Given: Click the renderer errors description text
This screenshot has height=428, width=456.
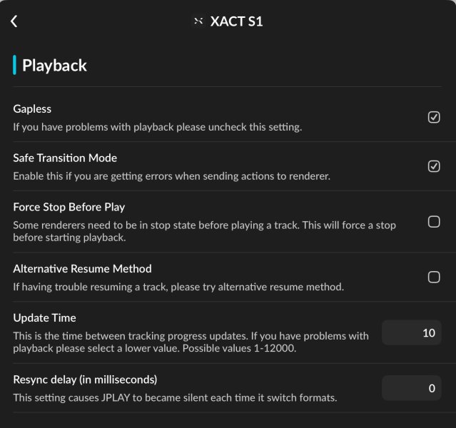Looking at the screenshot, I should (x=171, y=176).
